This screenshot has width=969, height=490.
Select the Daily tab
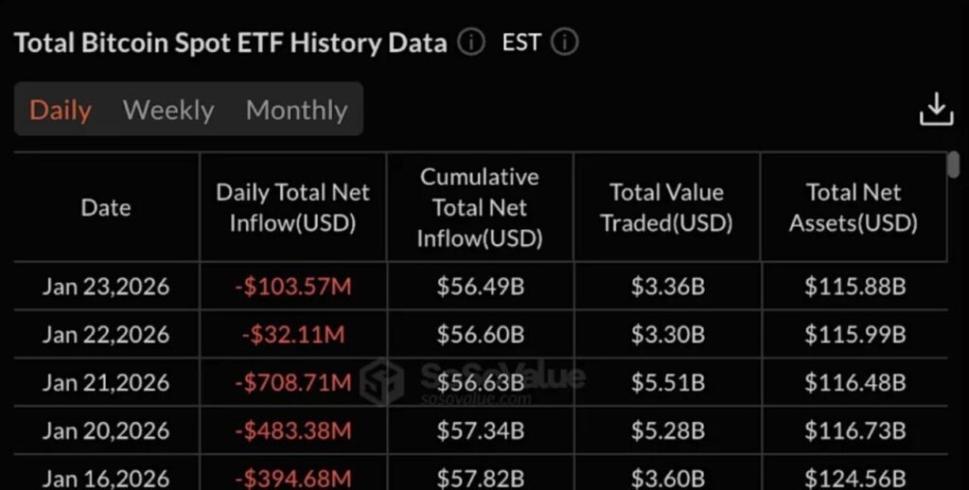click(61, 110)
